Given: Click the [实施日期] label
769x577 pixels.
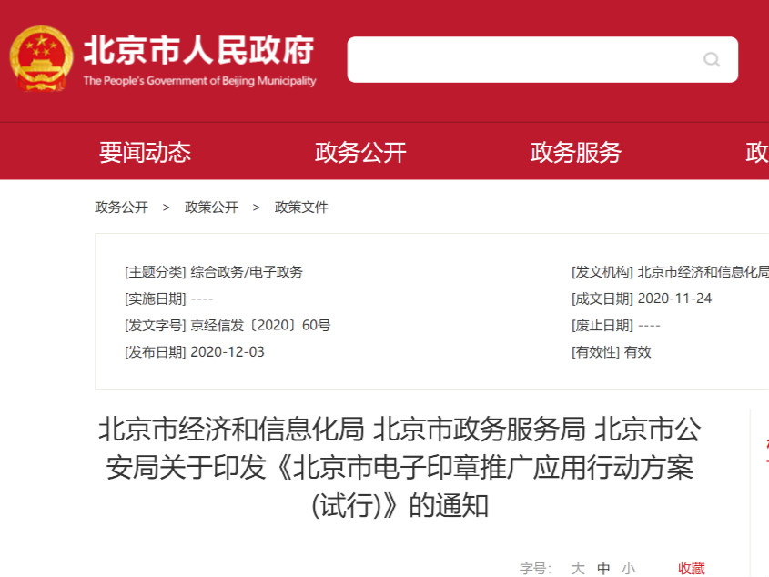Looking at the screenshot, I should click(156, 299).
